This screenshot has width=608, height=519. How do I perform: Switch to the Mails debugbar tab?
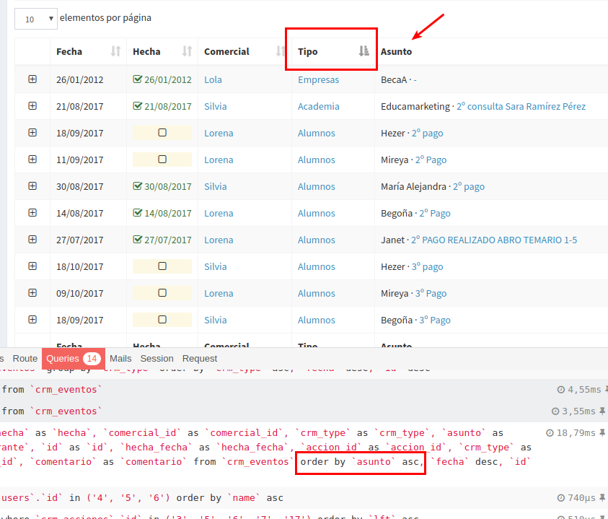click(120, 358)
